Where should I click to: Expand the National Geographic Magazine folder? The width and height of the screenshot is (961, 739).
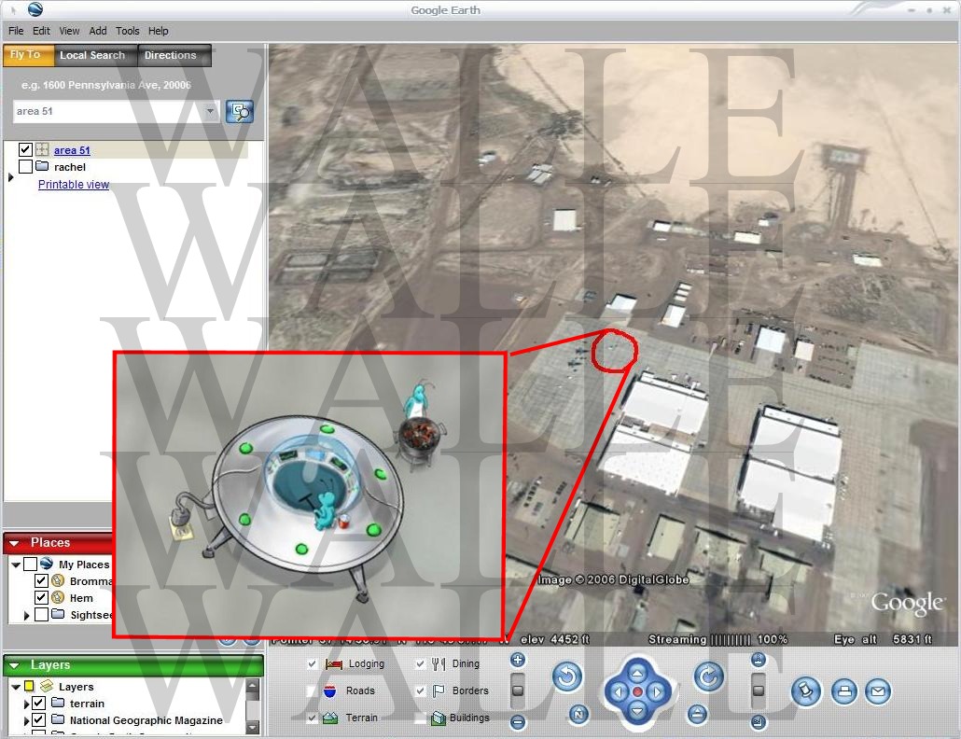pyautogui.click(x=26, y=720)
